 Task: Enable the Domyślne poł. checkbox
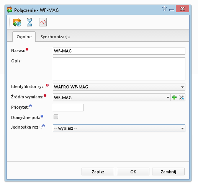pos(56,117)
